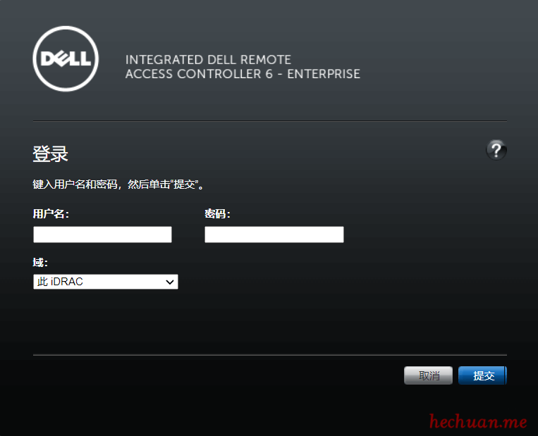Focus the 密码 password input field

[274, 235]
